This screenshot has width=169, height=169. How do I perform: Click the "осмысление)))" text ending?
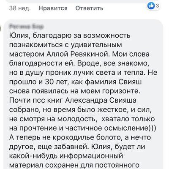130,128
